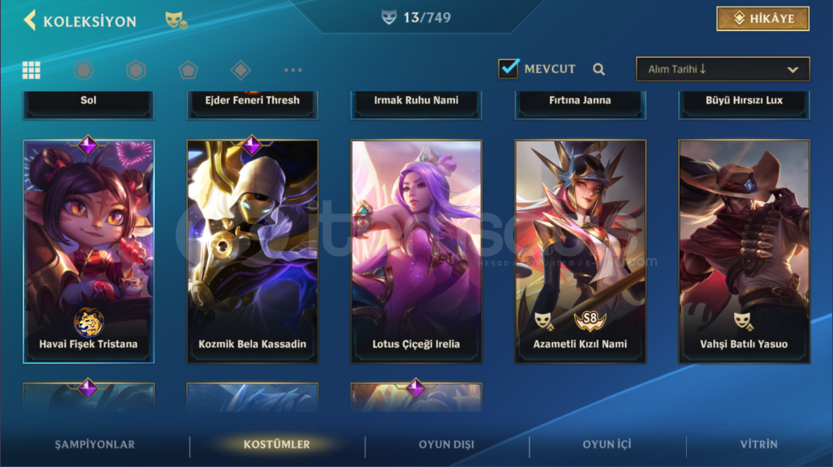Open Azametli Kızıl Nami skin card
The image size is (833, 467).
[580, 251]
